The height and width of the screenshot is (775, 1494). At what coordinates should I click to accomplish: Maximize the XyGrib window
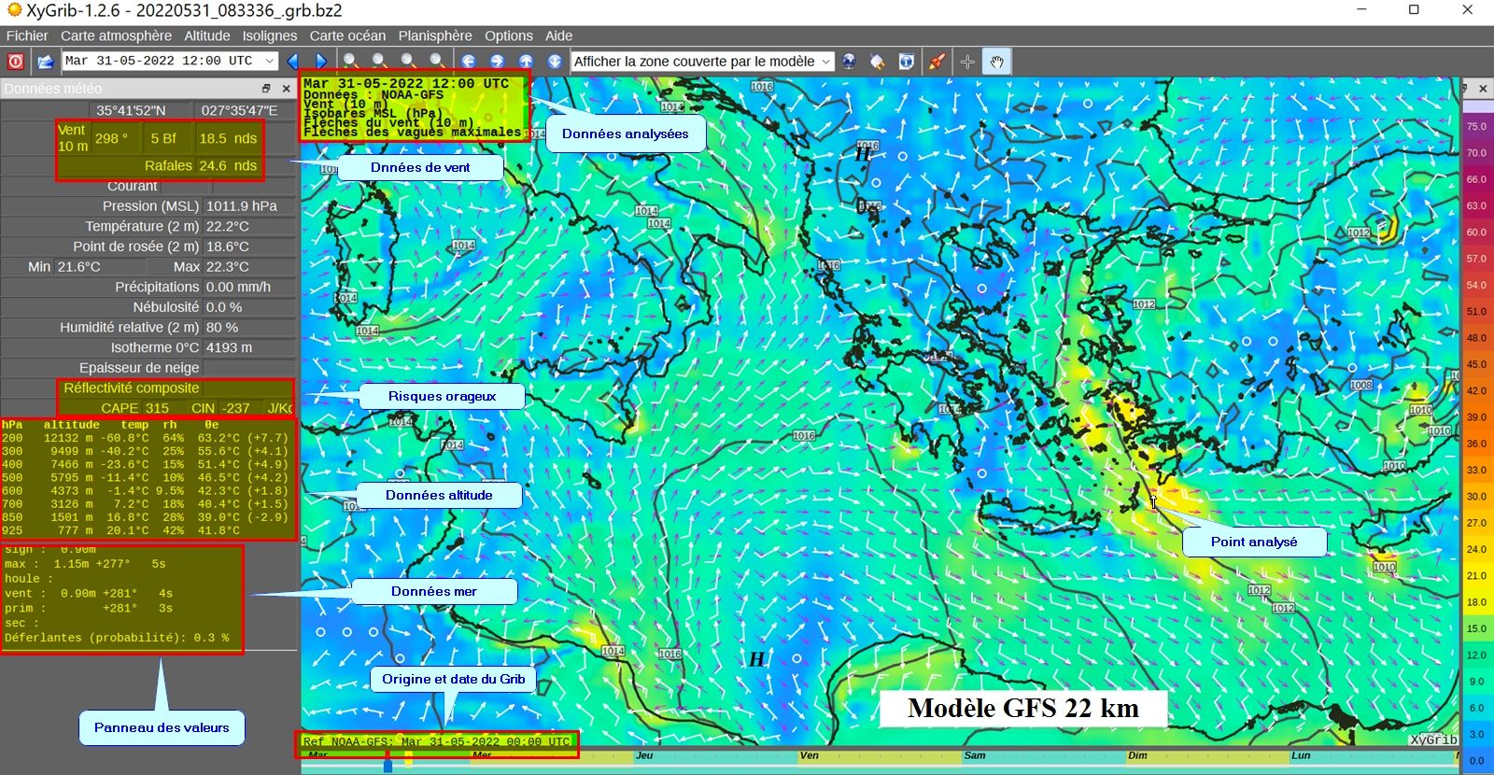tap(1414, 10)
